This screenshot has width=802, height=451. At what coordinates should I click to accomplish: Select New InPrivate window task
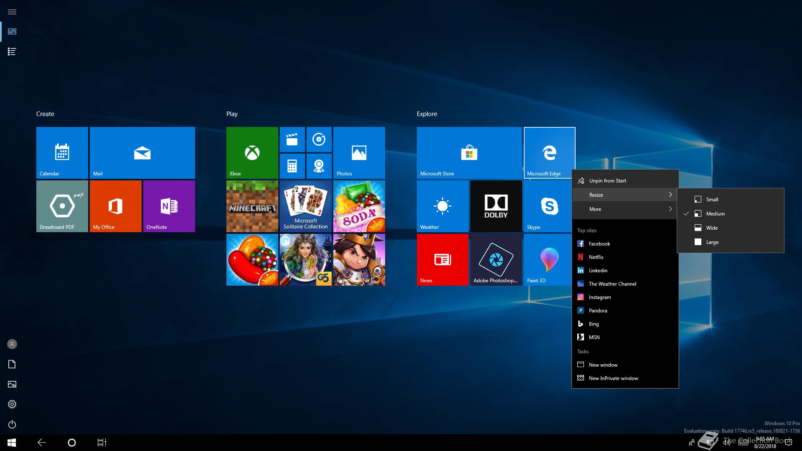click(x=625, y=378)
